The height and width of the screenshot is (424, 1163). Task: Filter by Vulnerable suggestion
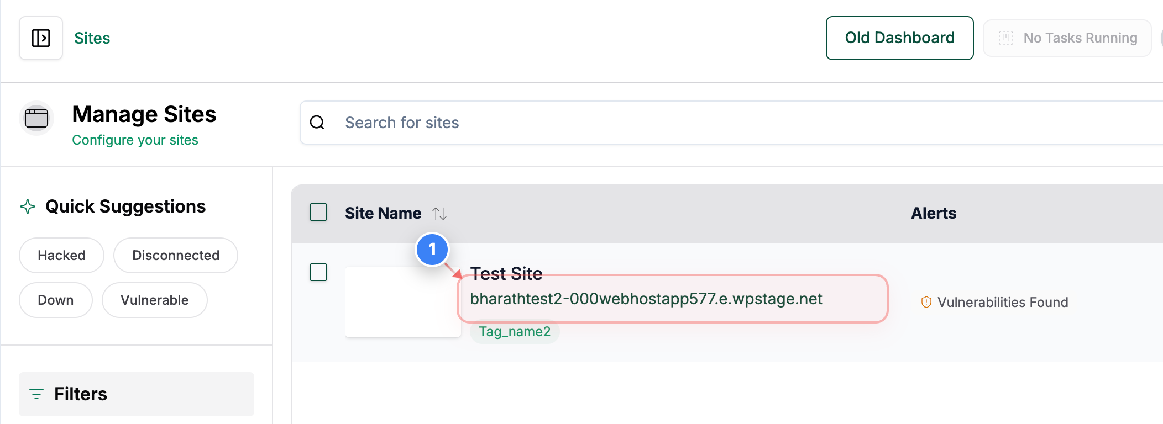point(155,300)
